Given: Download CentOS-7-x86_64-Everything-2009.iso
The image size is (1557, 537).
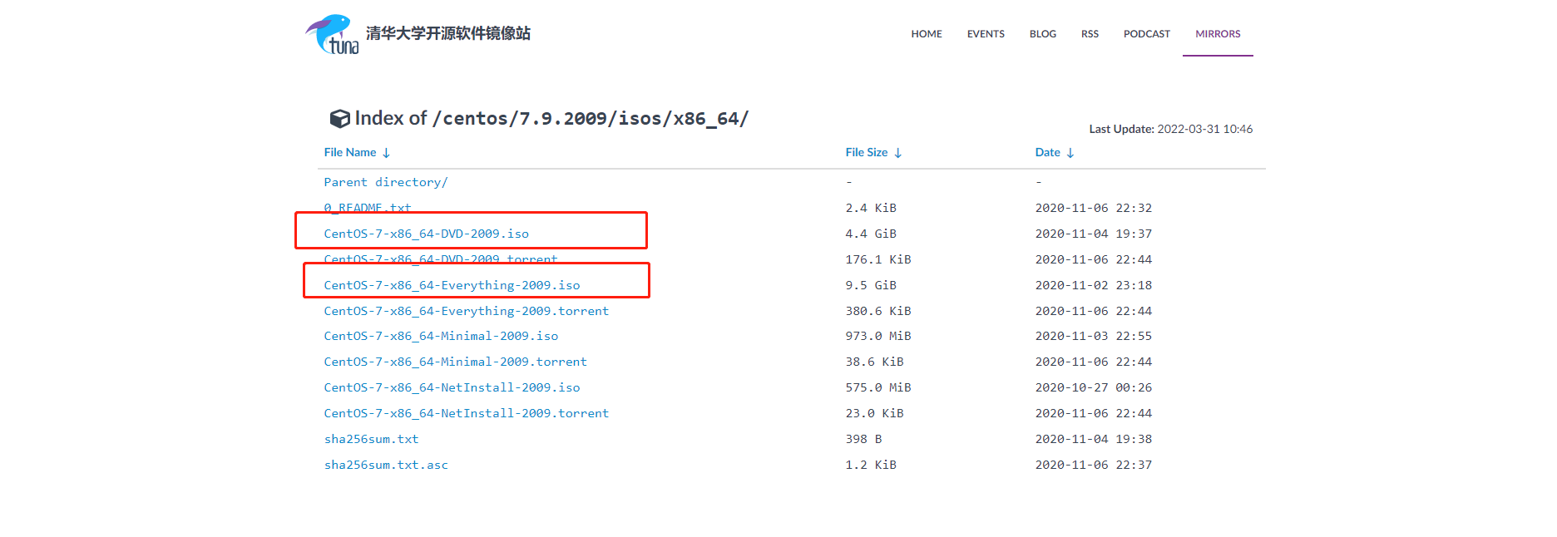Looking at the screenshot, I should pyautogui.click(x=452, y=285).
